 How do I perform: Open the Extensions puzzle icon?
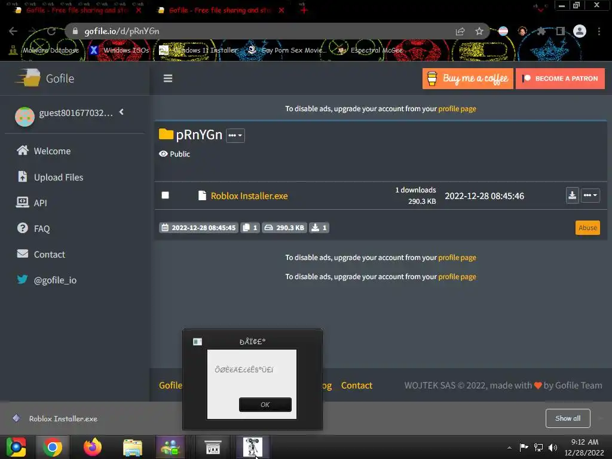541,31
